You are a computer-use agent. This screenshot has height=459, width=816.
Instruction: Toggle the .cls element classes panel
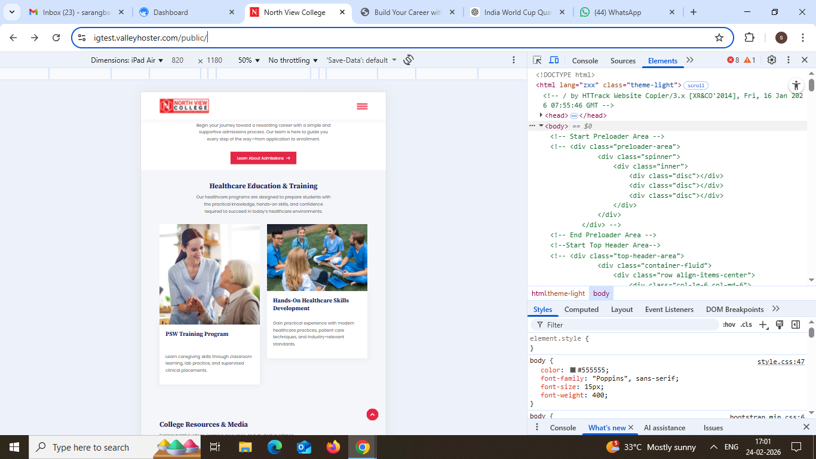746,325
